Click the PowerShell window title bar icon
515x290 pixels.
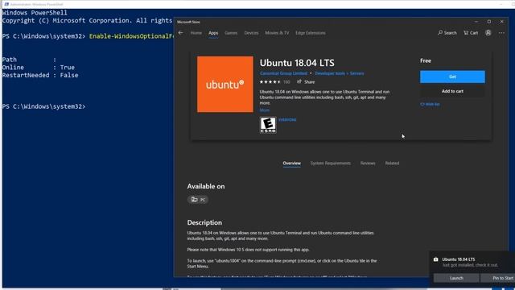(x=6, y=4)
